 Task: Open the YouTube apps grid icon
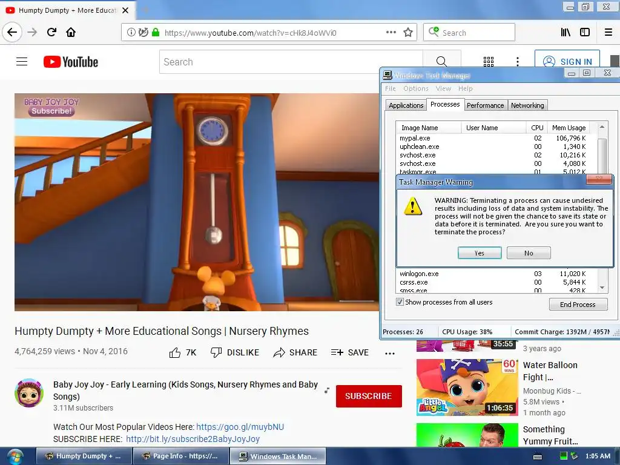(489, 61)
